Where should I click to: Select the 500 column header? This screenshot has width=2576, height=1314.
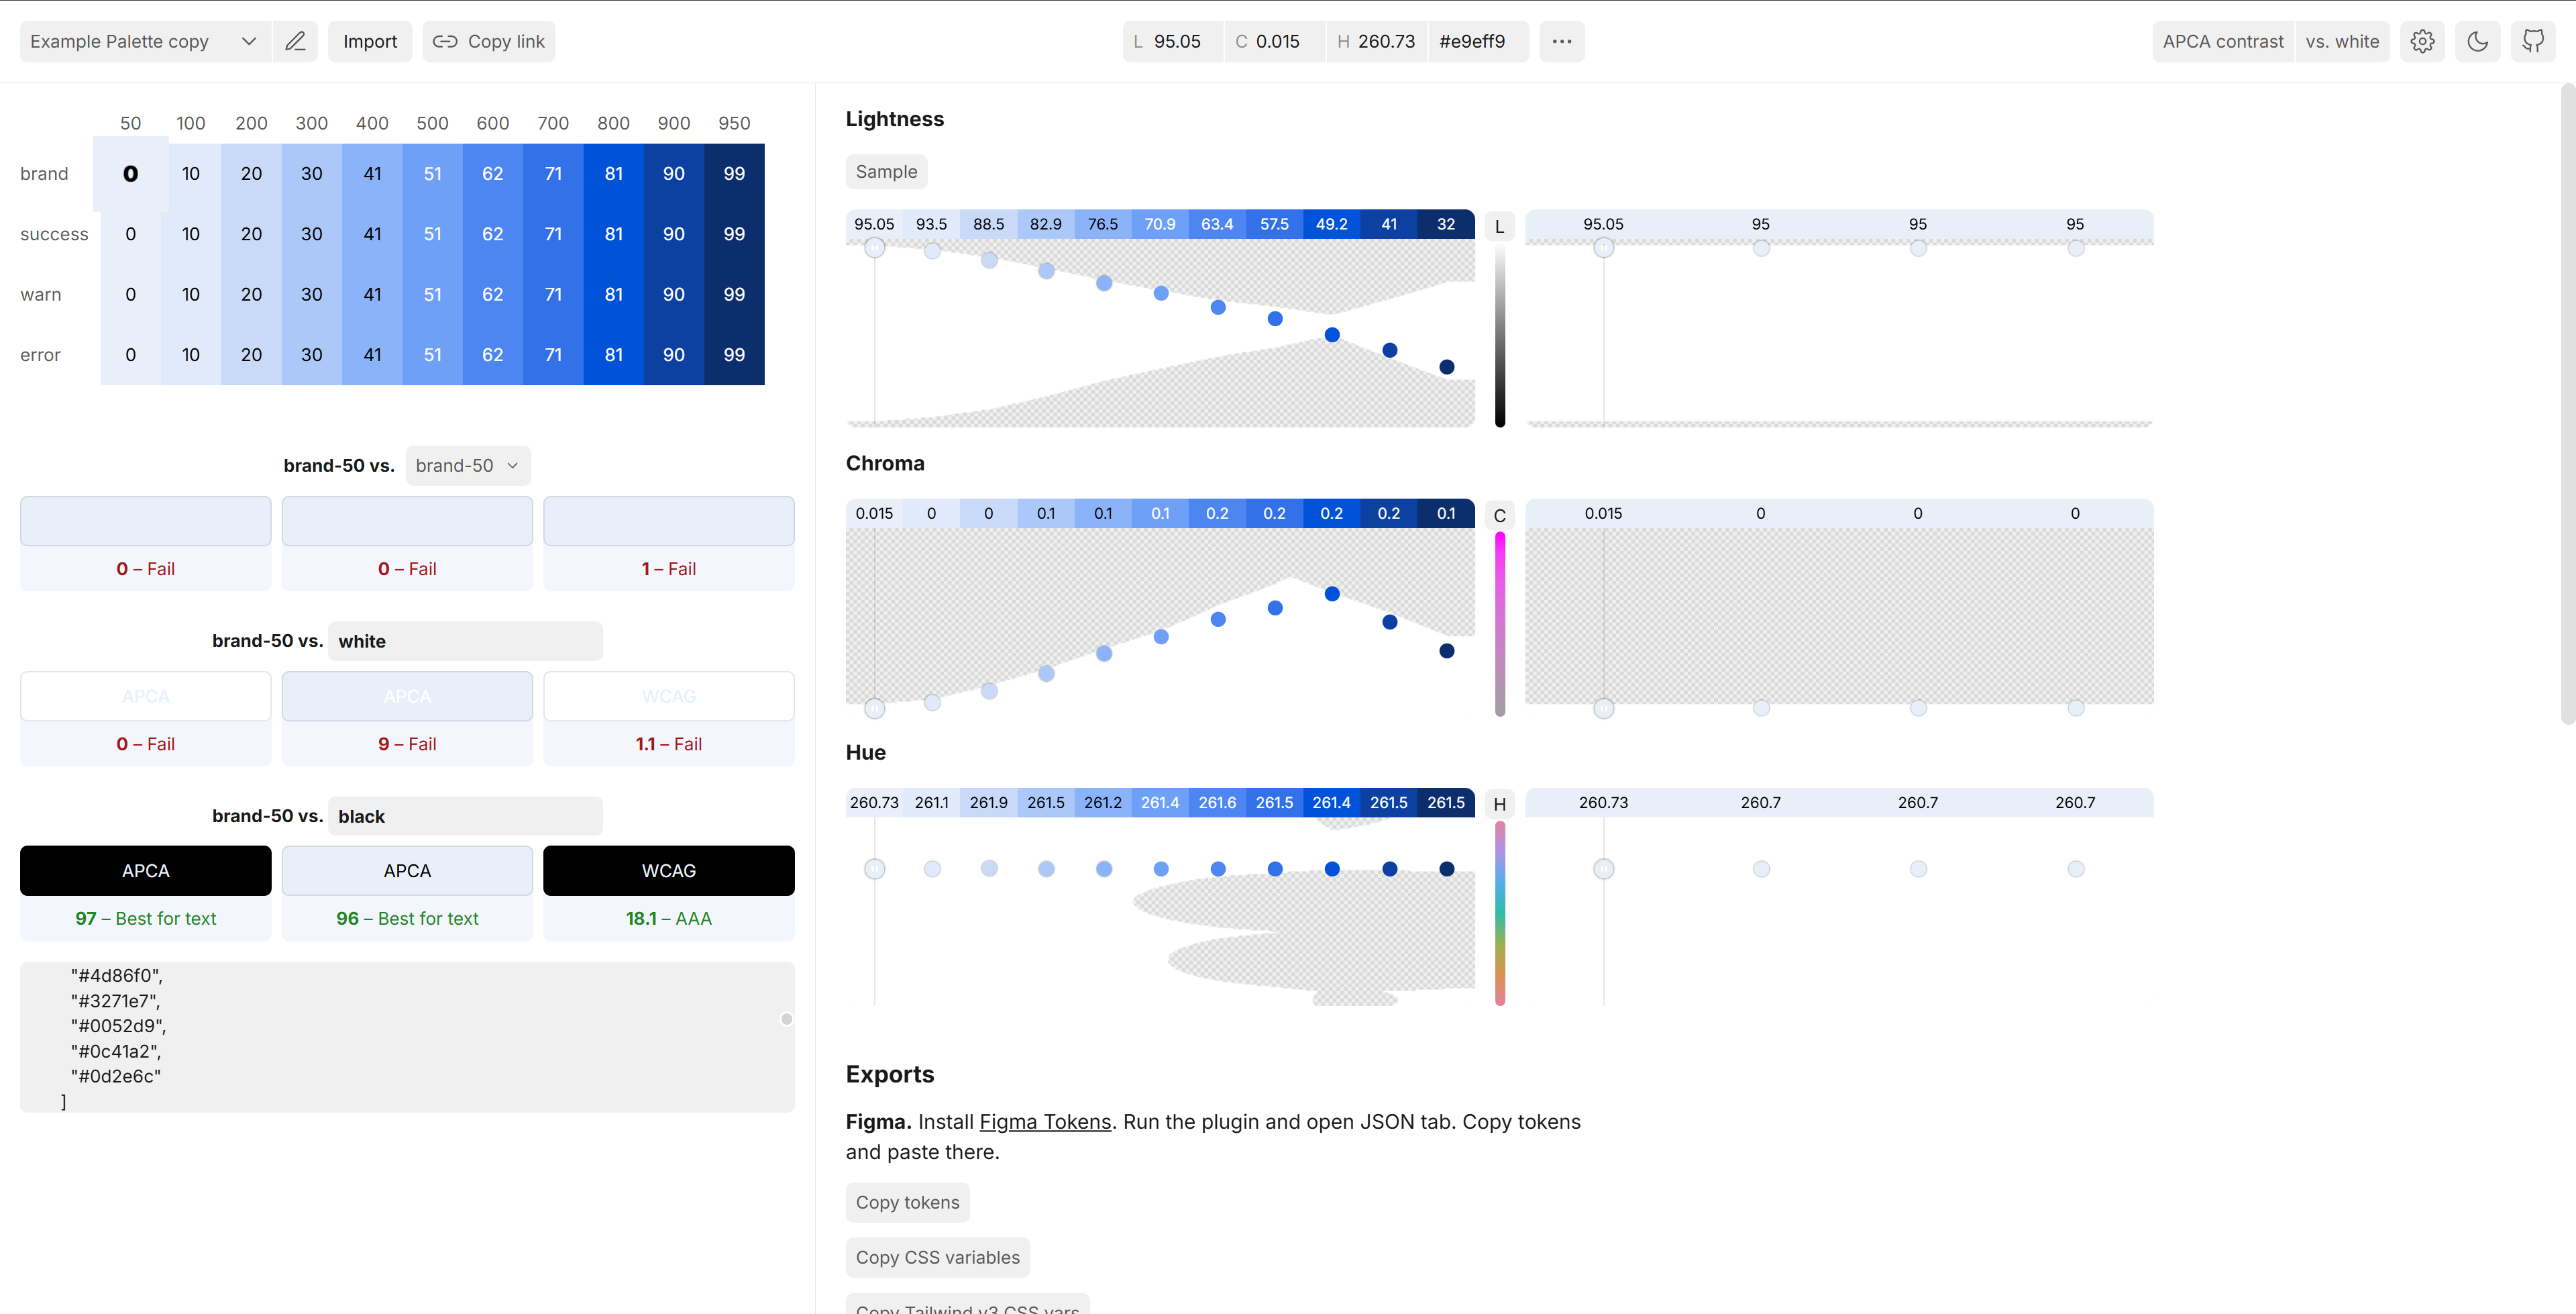click(432, 123)
